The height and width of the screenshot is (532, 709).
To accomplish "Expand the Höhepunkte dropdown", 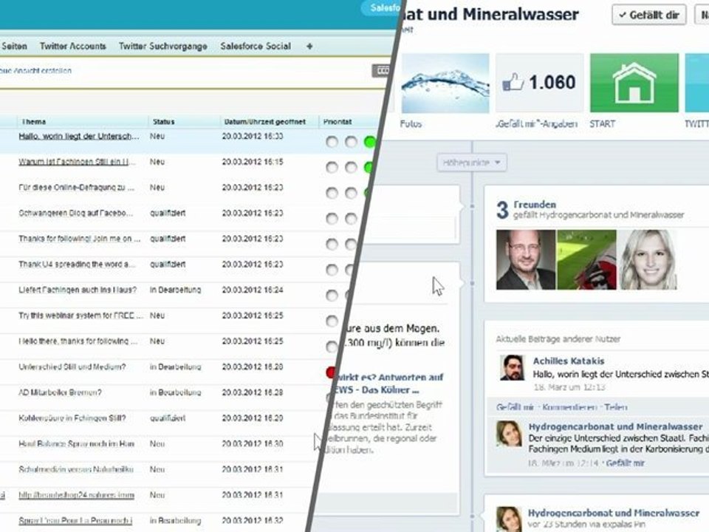I will tap(472, 163).
